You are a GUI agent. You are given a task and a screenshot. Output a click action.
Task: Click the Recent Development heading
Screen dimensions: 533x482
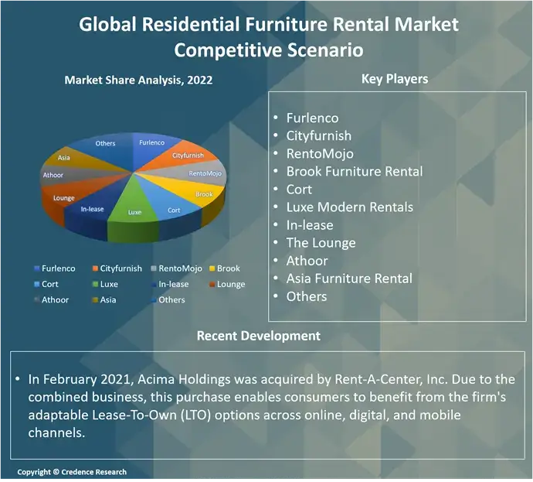coord(258,336)
